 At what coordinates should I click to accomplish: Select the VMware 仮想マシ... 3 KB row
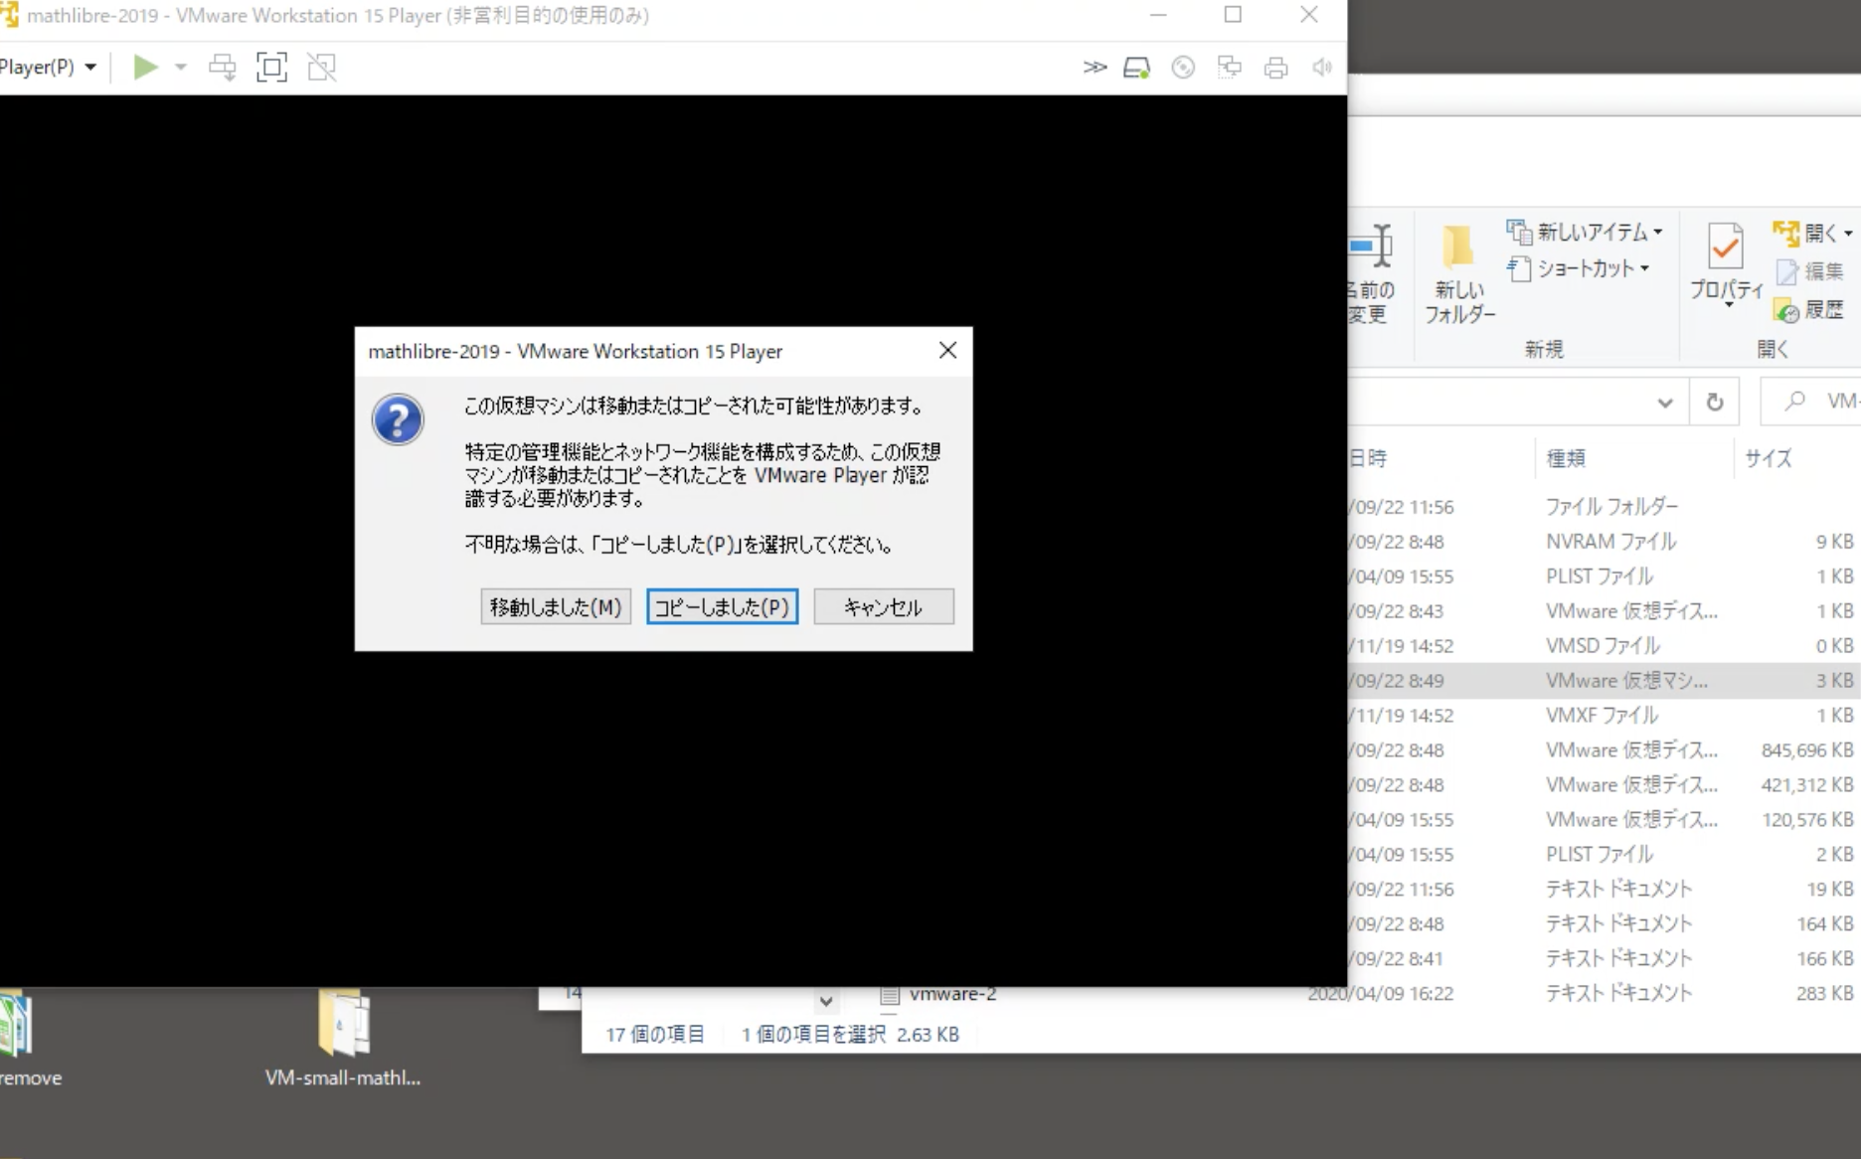1605,681
